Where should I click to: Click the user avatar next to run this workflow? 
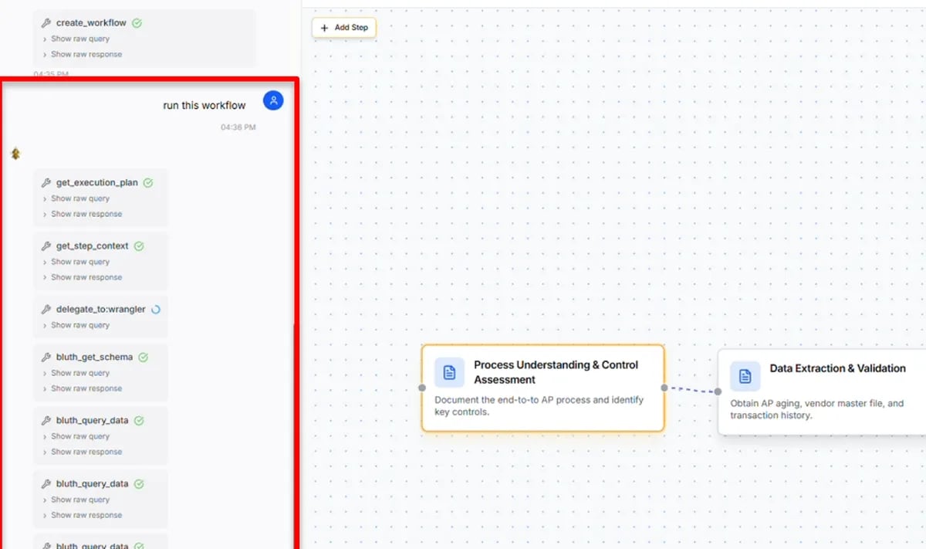(x=273, y=100)
